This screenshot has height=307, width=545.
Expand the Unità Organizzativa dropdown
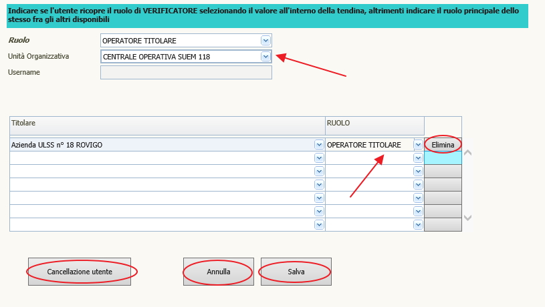click(x=265, y=57)
